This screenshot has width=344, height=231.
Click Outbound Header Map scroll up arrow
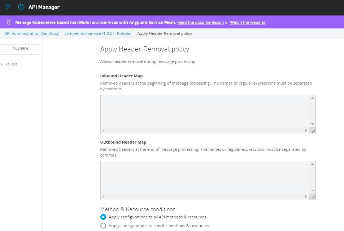(x=312, y=164)
